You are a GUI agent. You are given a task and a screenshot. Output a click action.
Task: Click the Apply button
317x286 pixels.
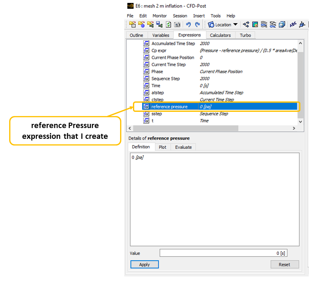pyautogui.click(x=145, y=264)
